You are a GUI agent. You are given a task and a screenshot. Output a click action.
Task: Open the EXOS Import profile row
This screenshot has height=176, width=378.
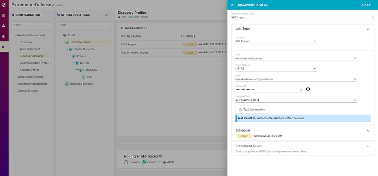[x=172, y=44]
